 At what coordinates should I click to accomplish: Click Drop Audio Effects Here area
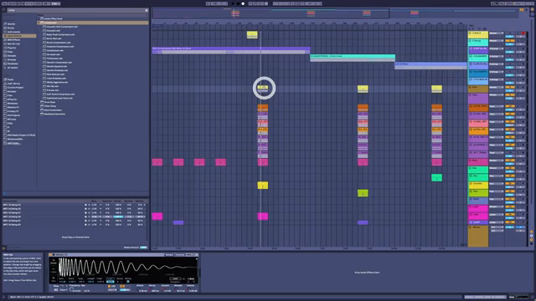point(367,273)
